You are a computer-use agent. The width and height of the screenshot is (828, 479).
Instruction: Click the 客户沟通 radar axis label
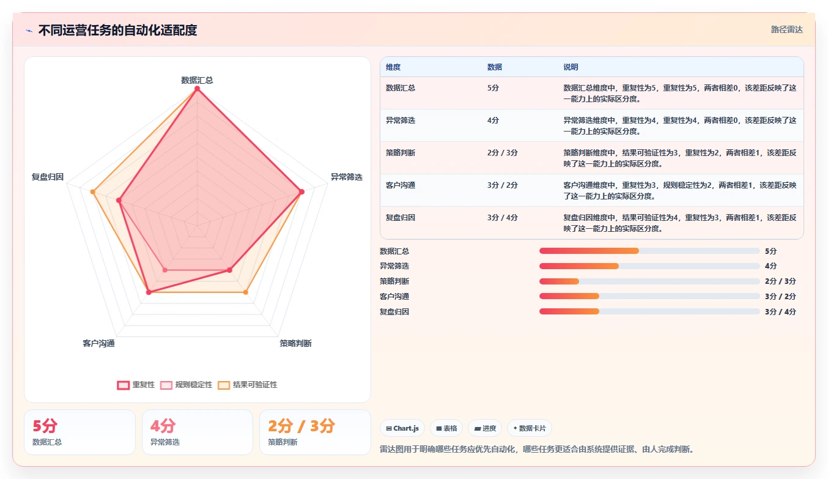[98, 343]
